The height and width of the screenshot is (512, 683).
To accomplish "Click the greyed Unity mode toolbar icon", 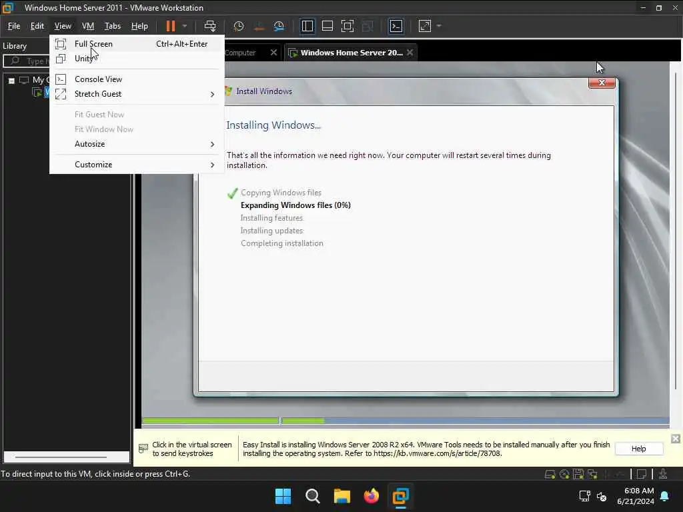I will click(368, 26).
